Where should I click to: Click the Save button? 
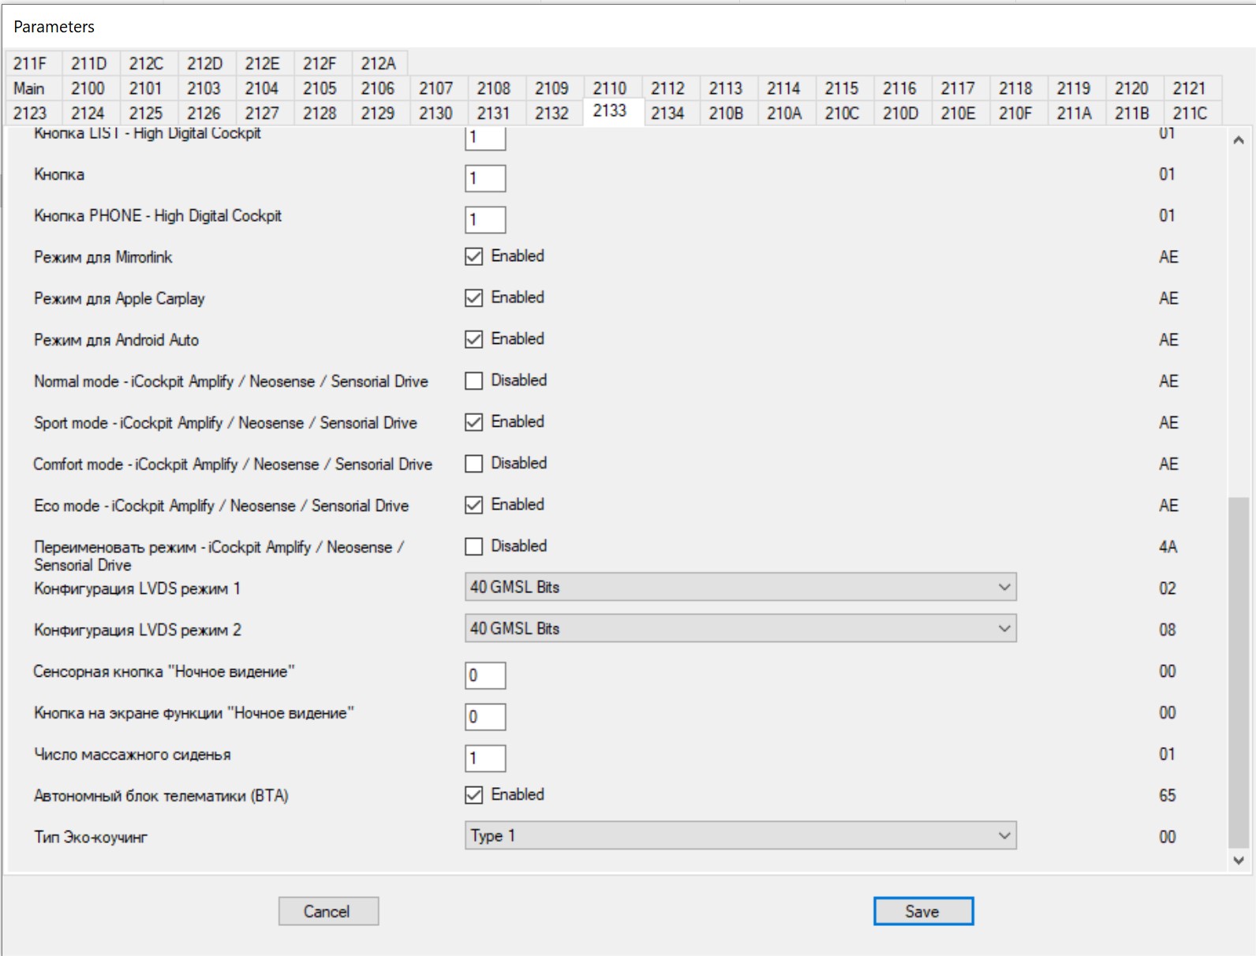923,911
